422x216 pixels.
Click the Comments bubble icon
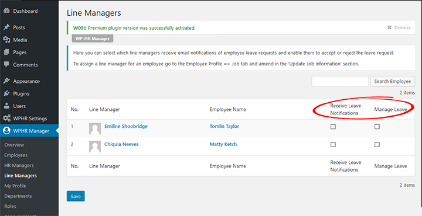(6, 65)
